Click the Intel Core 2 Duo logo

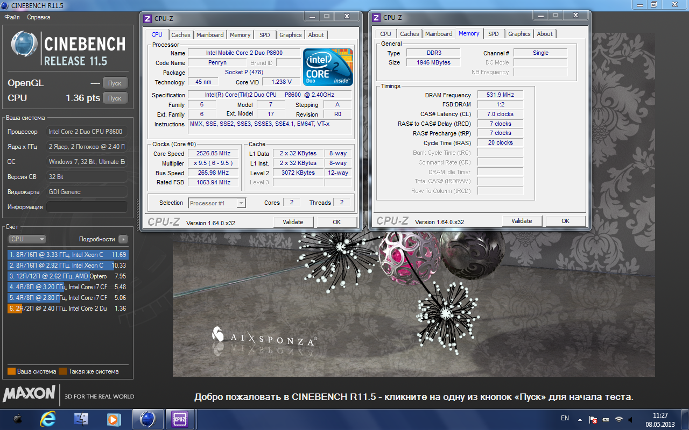[328, 67]
